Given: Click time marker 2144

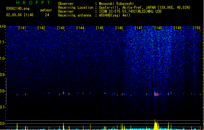Looking at the screenshot, I should [x=80, y=28].
